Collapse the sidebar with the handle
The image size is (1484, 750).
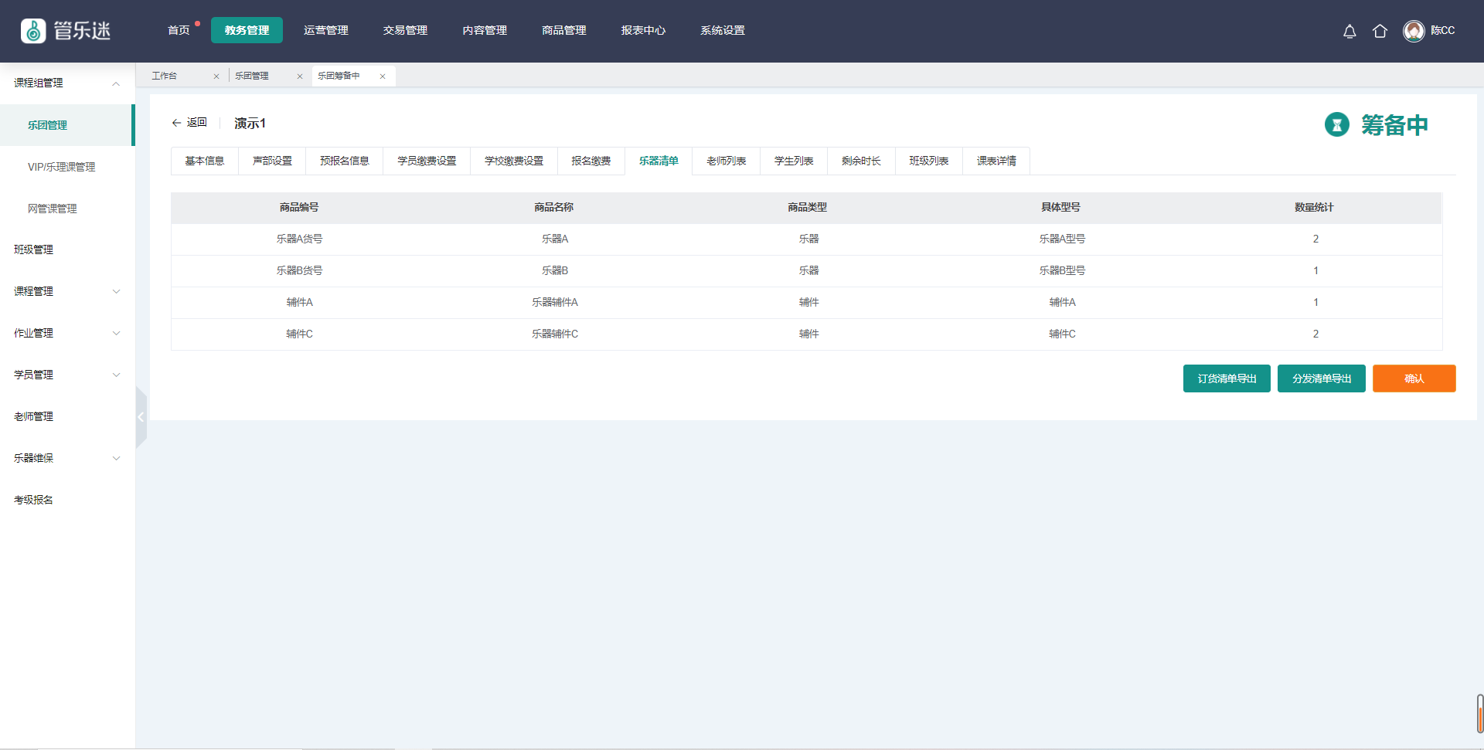coord(141,417)
